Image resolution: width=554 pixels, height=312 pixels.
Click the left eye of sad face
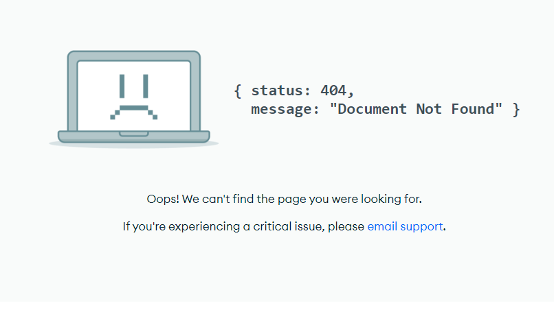(x=122, y=86)
